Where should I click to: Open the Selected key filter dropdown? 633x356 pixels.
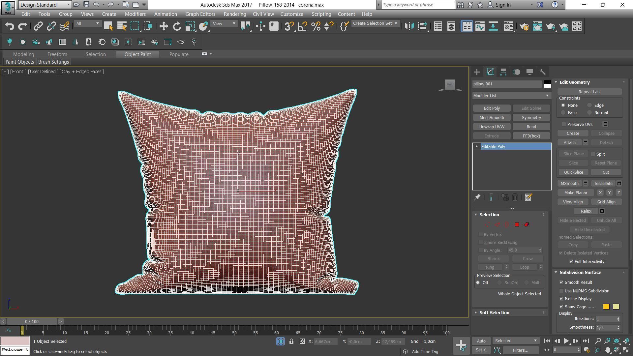[516, 341]
